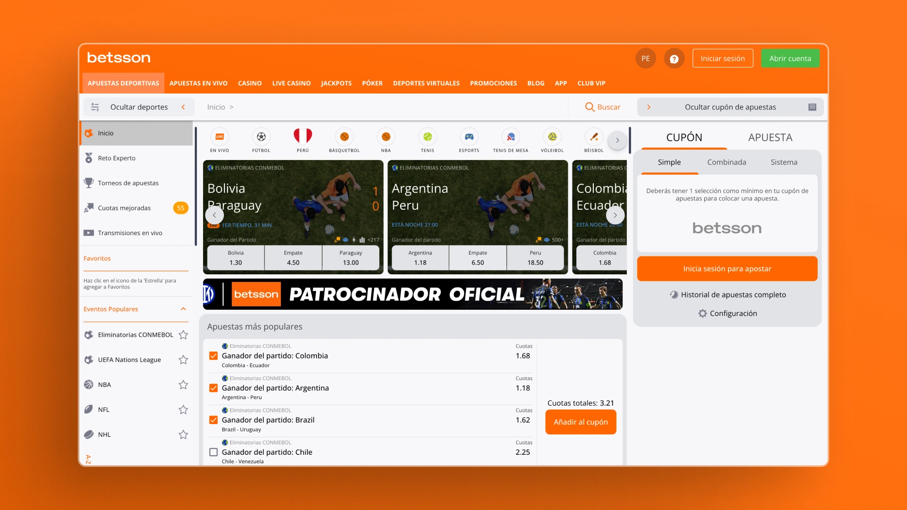Screen dimensions: 907x510
Task: Click the Abrir cuenta button
Action: point(790,59)
